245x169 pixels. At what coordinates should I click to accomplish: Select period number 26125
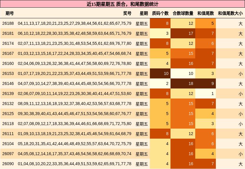click(8, 114)
